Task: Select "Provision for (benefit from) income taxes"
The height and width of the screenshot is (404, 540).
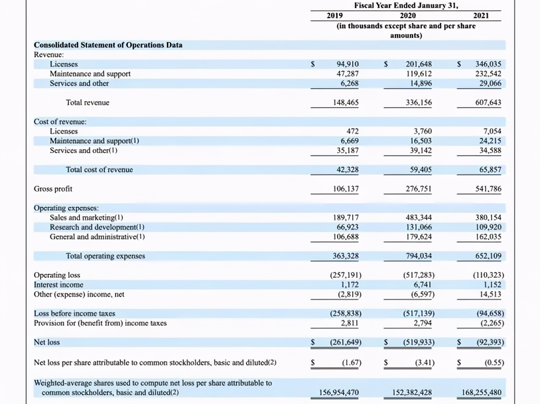Action: (x=100, y=323)
